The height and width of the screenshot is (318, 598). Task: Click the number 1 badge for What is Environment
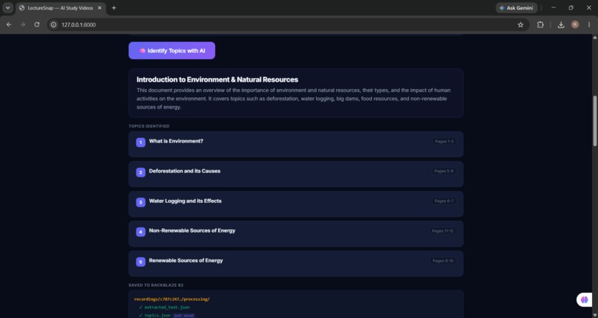click(x=141, y=143)
